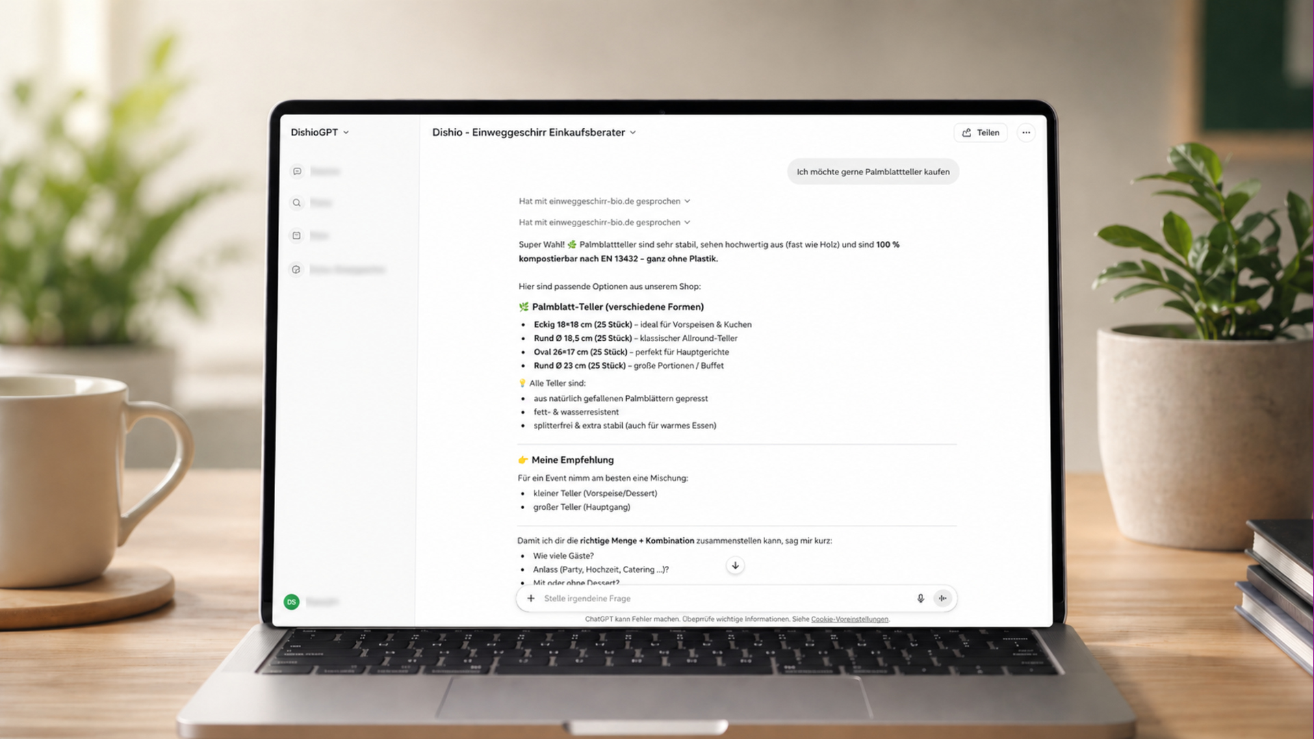Start dictation with the microphone icon
The width and height of the screenshot is (1314, 739).
(x=920, y=598)
